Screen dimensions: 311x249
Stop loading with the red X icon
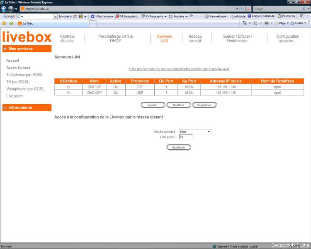pos(248,9)
